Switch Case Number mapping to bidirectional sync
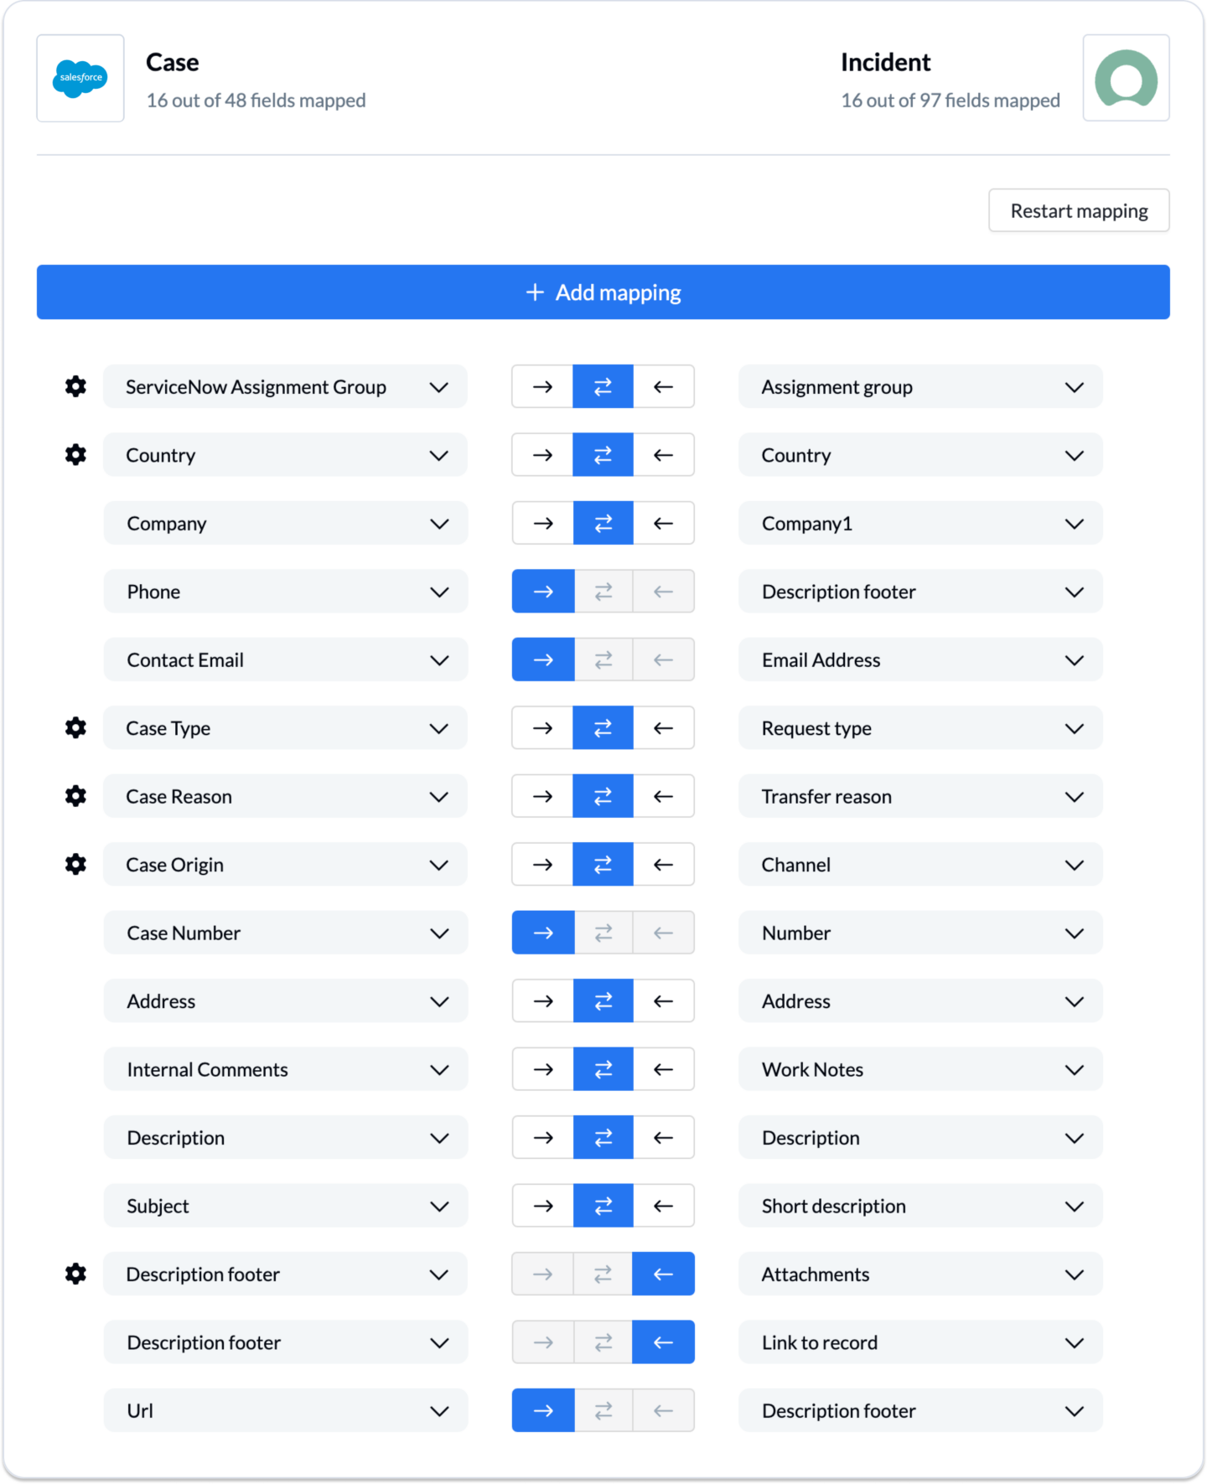Screen dimensions: 1207x1484 click(603, 933)
